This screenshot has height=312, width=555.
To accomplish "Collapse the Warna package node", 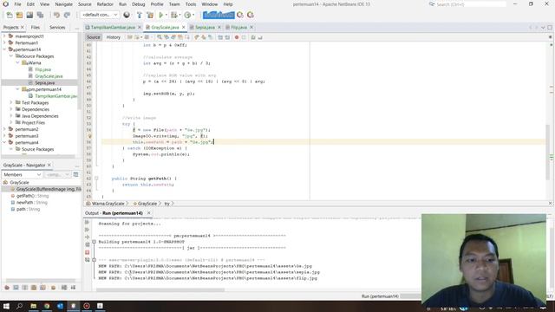I will (x=17, y=62).
